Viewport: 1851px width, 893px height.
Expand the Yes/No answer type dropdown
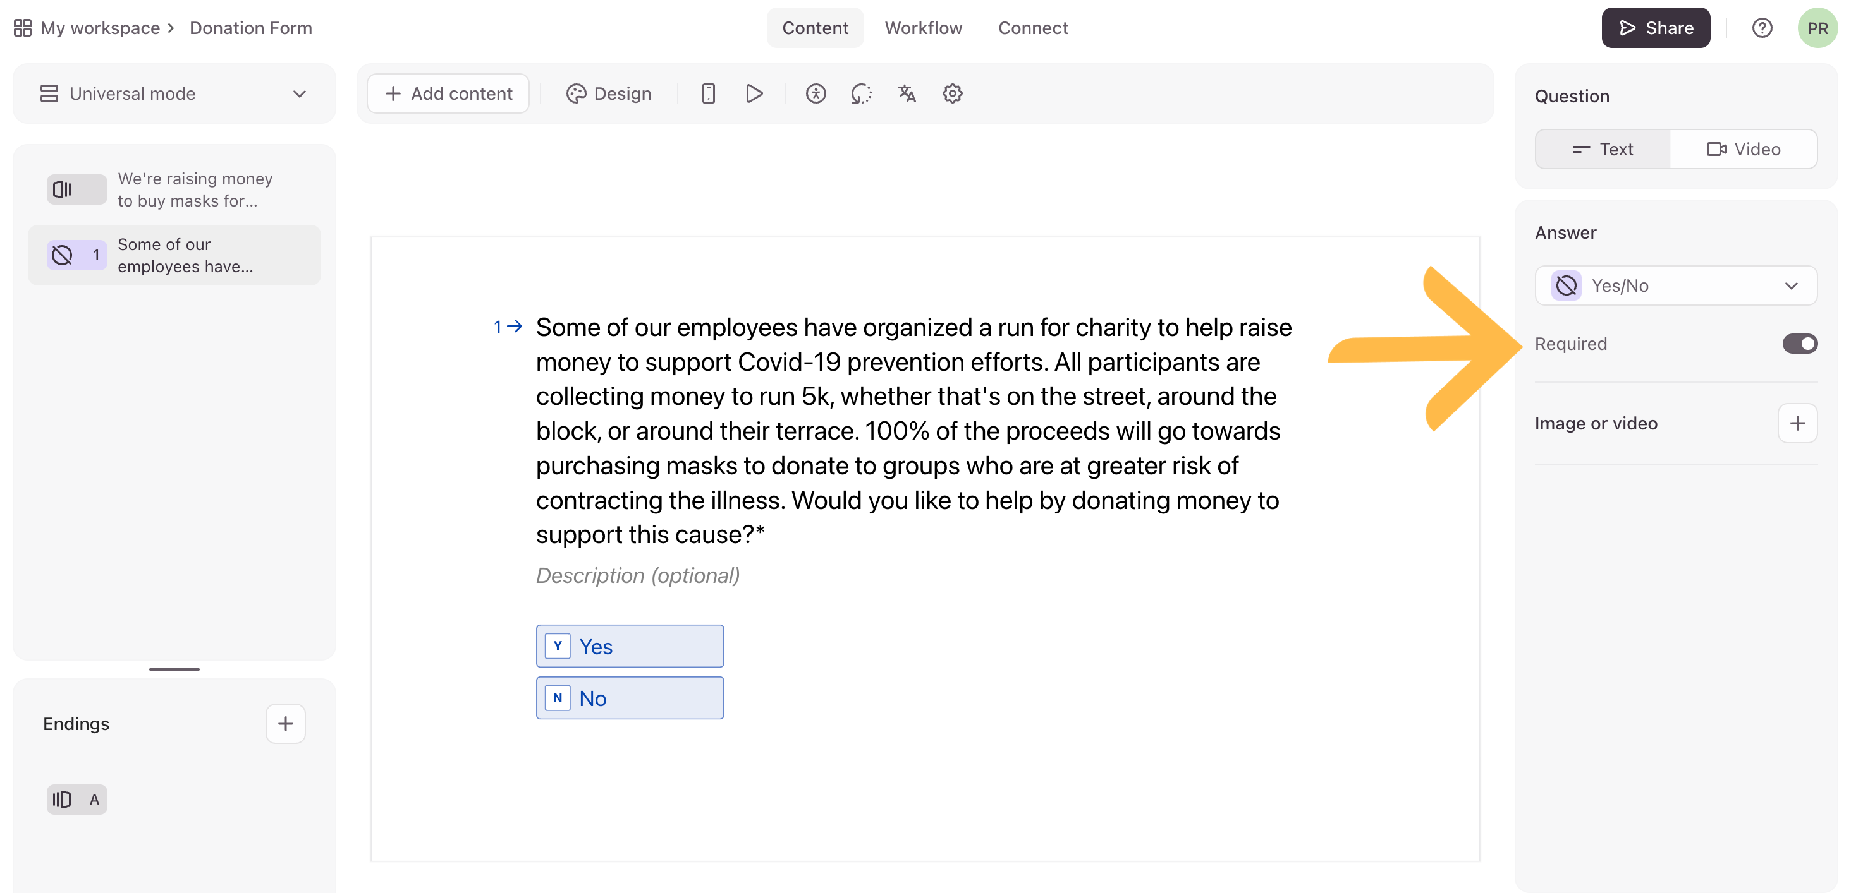(1676, 285)
